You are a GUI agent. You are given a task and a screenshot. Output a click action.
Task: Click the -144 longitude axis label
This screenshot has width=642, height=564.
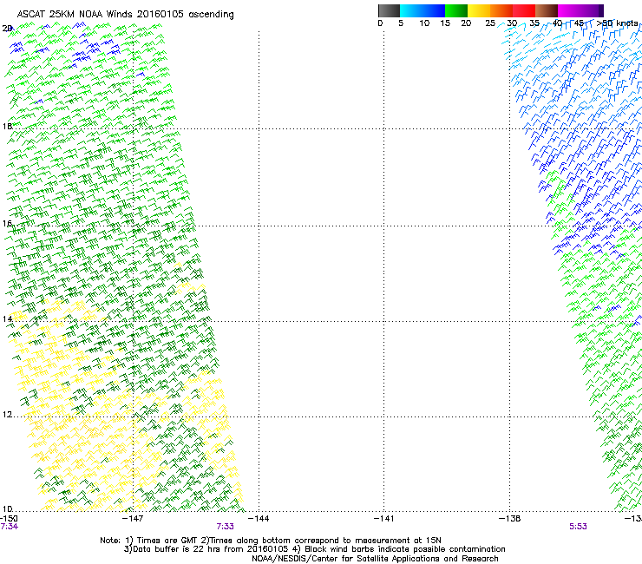pyautogui.click(x=259, y=519)
